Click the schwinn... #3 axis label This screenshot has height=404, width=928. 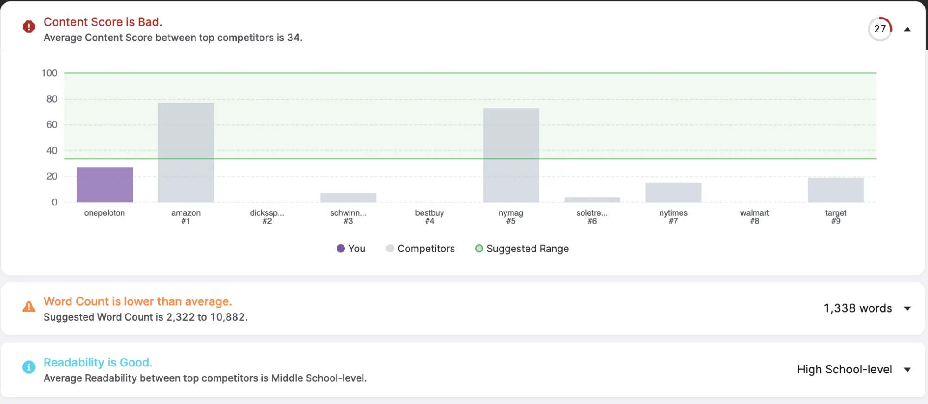348,217
